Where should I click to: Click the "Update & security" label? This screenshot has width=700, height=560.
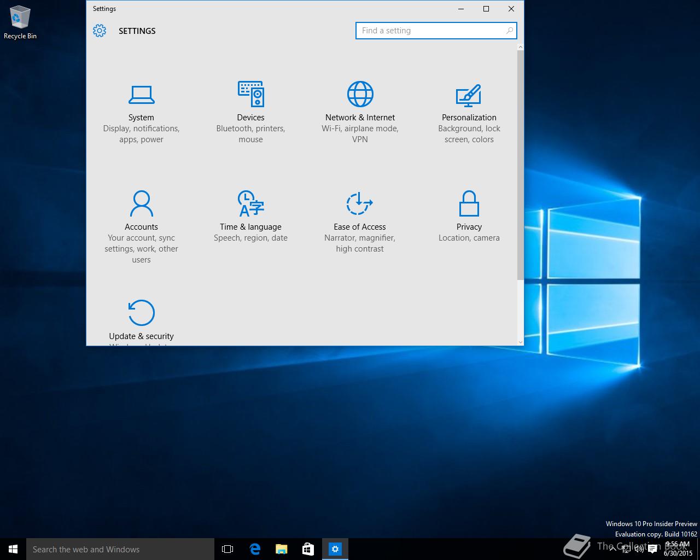(x=141, y=336)
